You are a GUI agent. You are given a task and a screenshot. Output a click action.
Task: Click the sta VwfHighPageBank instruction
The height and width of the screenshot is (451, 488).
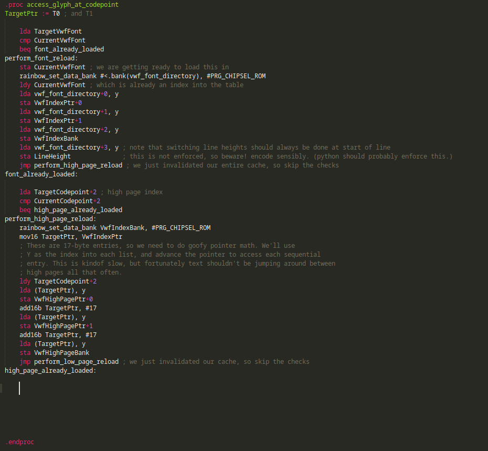pos(54,353)
